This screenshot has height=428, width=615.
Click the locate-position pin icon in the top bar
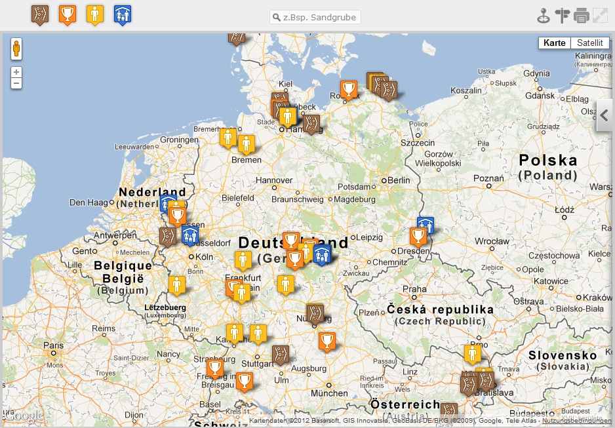[544, 16]
